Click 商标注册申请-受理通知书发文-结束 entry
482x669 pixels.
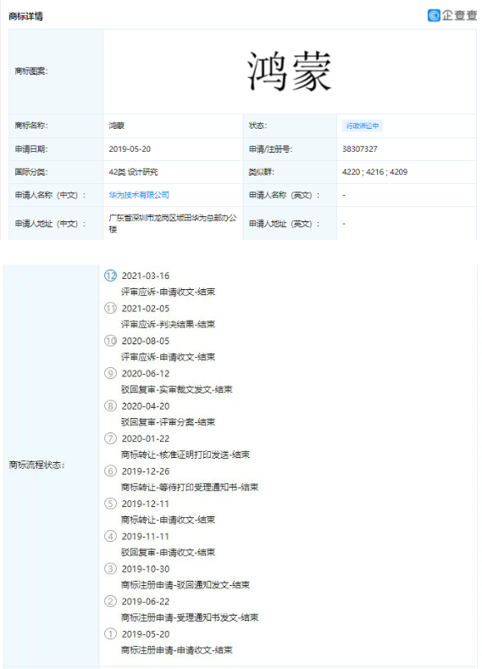click(x=190, y=617)
